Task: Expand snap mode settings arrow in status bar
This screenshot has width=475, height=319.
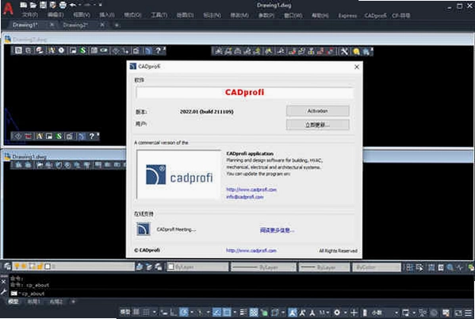Action: tap(155, 313)
